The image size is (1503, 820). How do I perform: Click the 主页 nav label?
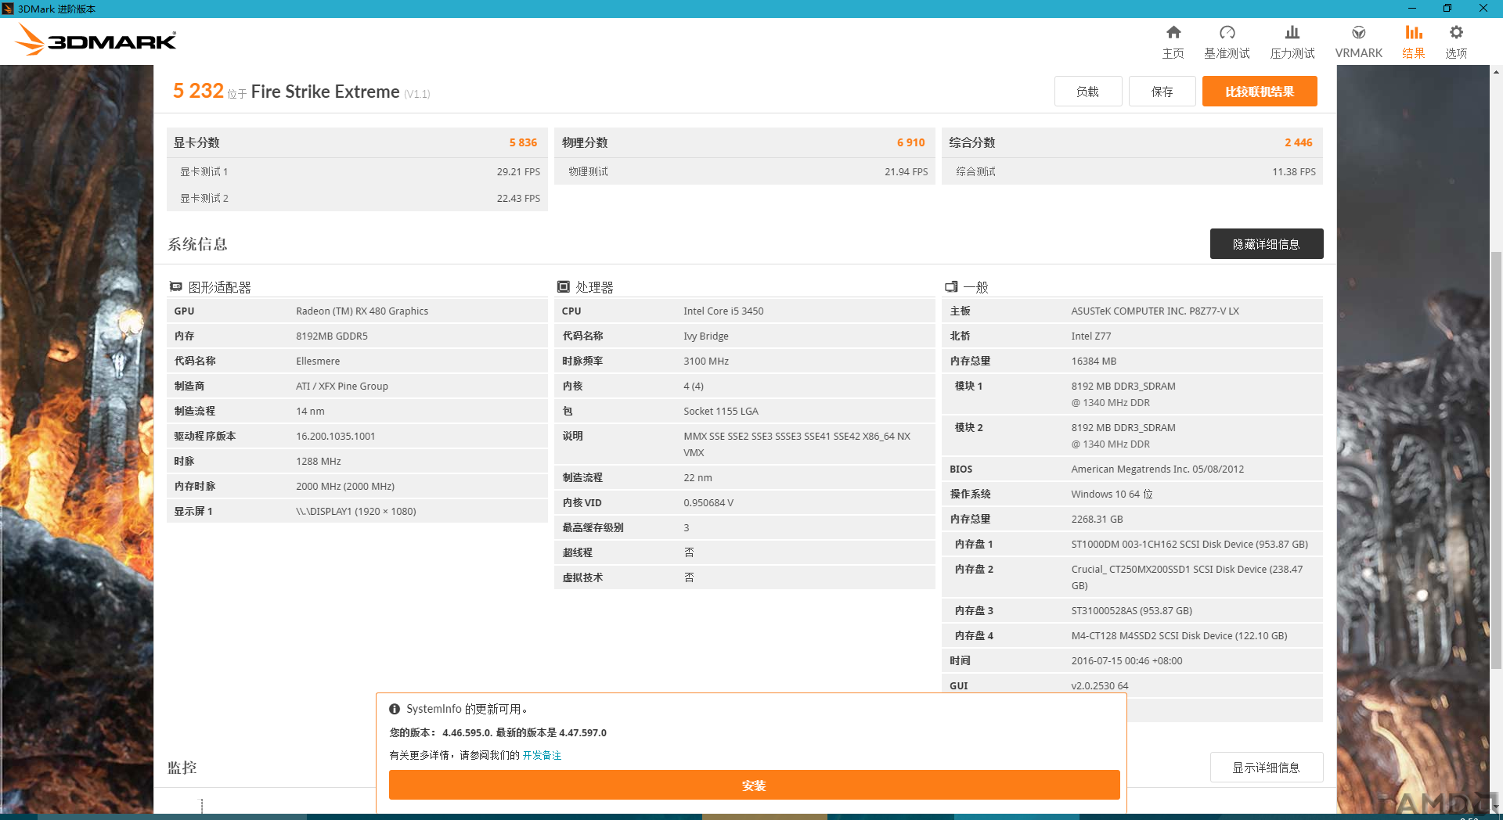pyautogui.click(x=1173, y=53)
